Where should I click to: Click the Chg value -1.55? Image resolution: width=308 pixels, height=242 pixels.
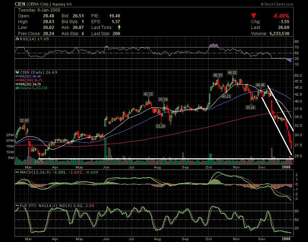tap(284, 22)
